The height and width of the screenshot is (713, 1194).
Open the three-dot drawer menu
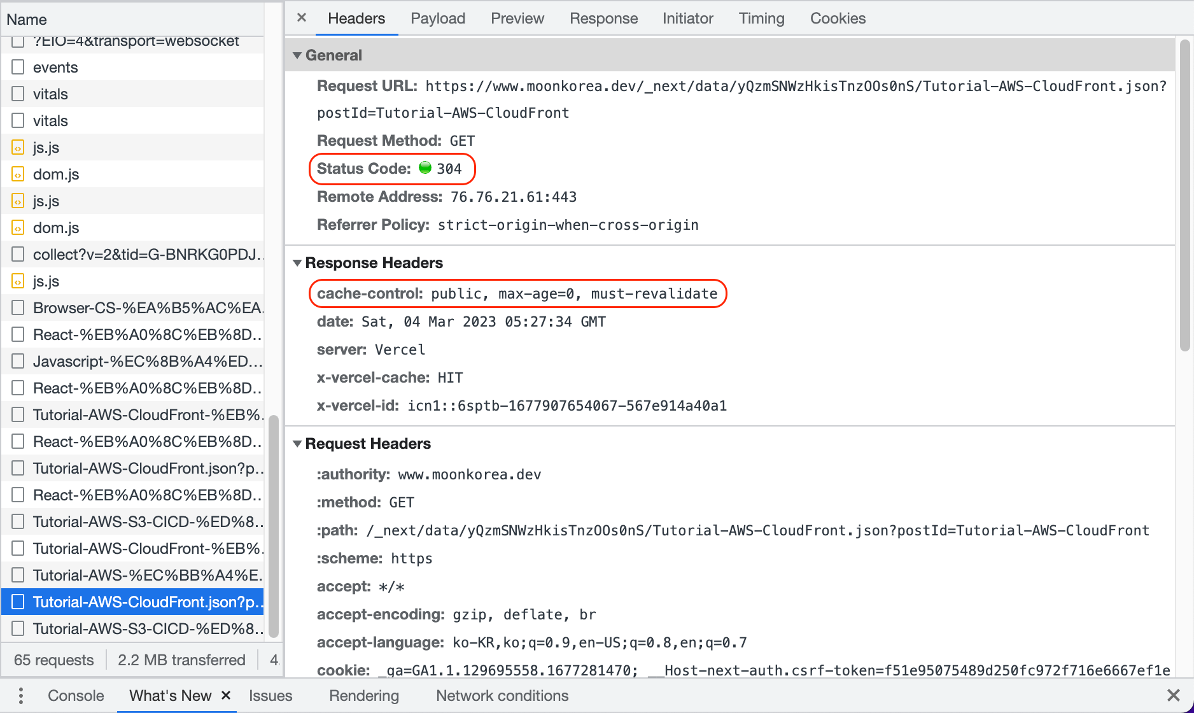coord(21,695)
